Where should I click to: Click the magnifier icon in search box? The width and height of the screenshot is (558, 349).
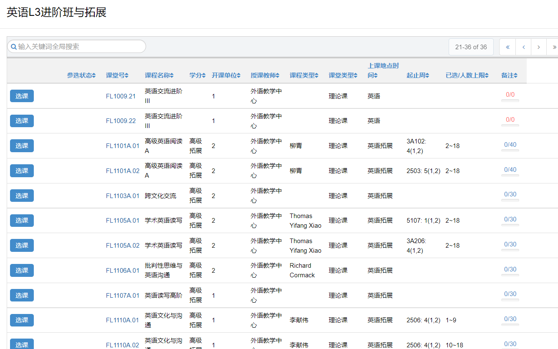pyautogui.click(x=13, y=47)
